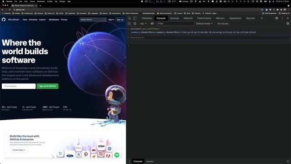291x164 pixels.
Task: Open the Performance tab
Action: (x=204, y=18)
